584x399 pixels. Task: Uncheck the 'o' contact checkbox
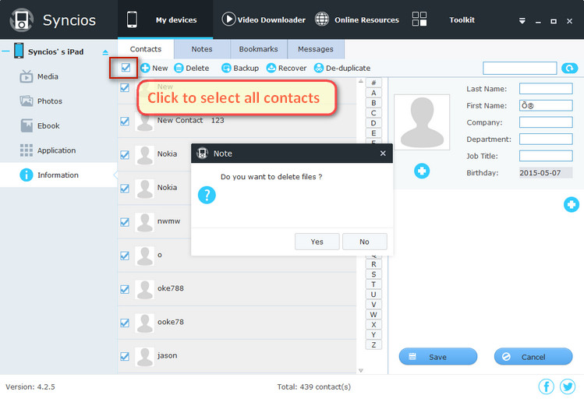click(125, 256)
